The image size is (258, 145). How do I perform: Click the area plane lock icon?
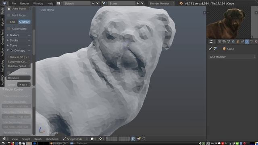point(9,8)
